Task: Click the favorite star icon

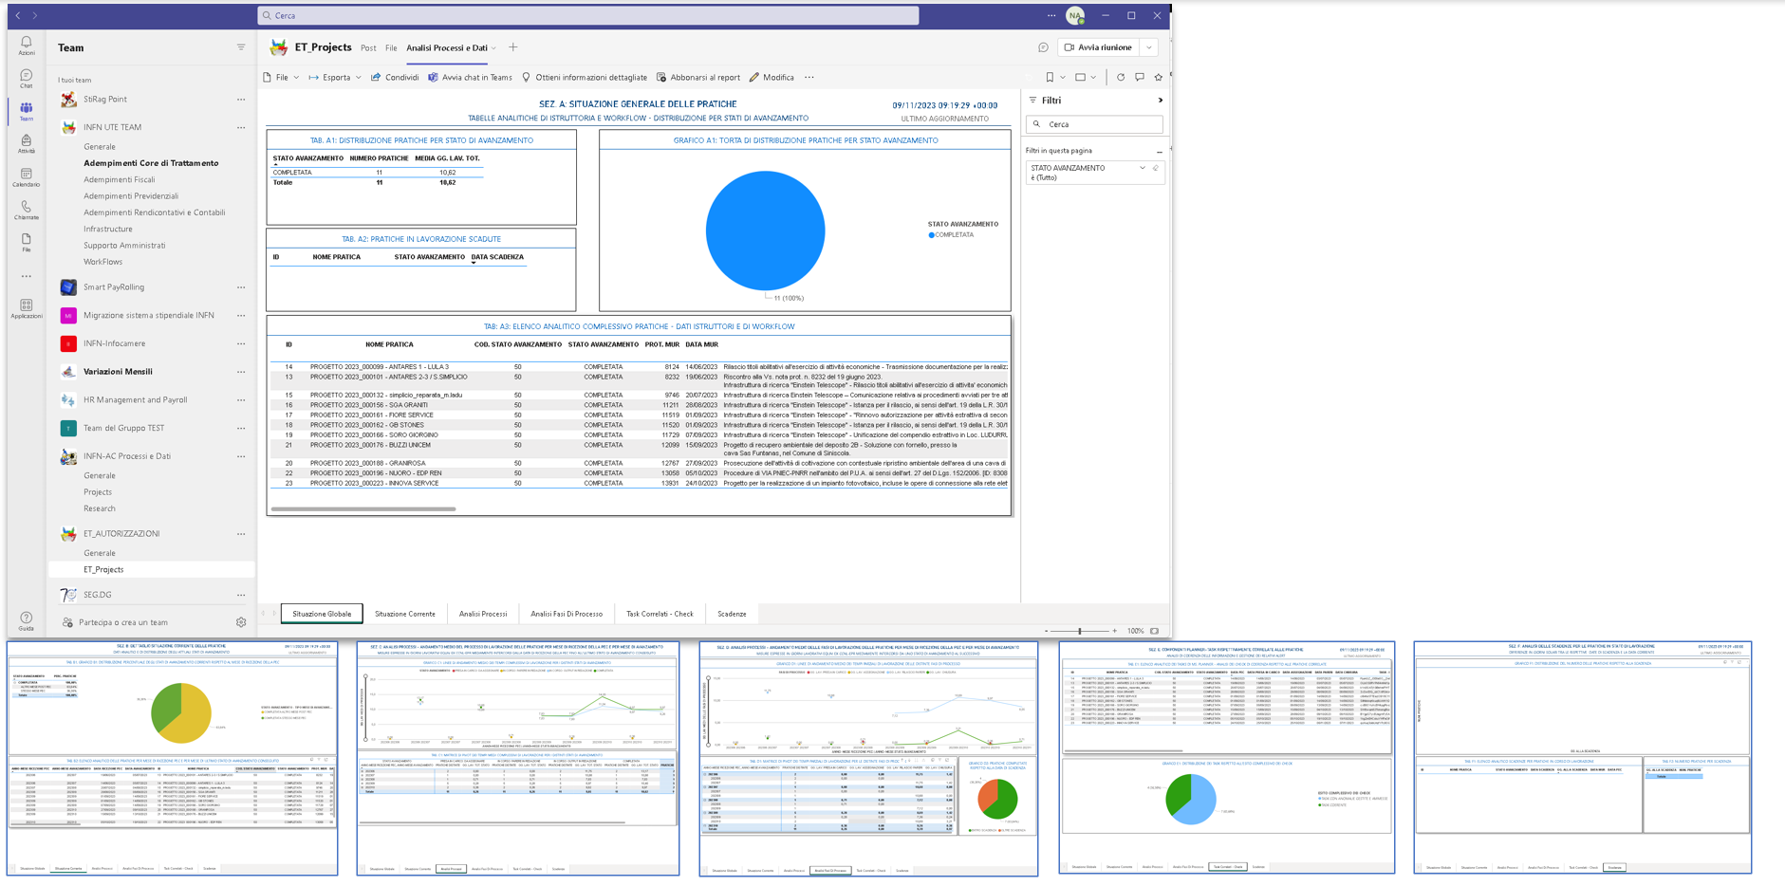Action: tap(1158, 78)
